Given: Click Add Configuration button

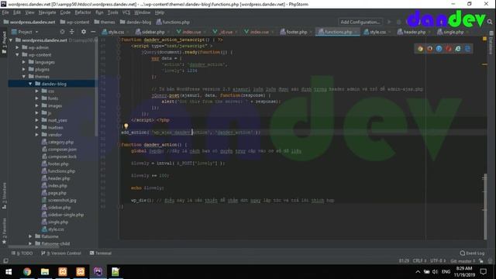Looking at the screenshot, I should [360, 22].
